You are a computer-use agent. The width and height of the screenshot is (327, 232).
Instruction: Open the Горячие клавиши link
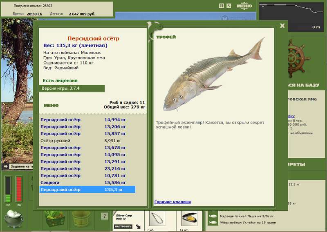click(x=172, y=202)
